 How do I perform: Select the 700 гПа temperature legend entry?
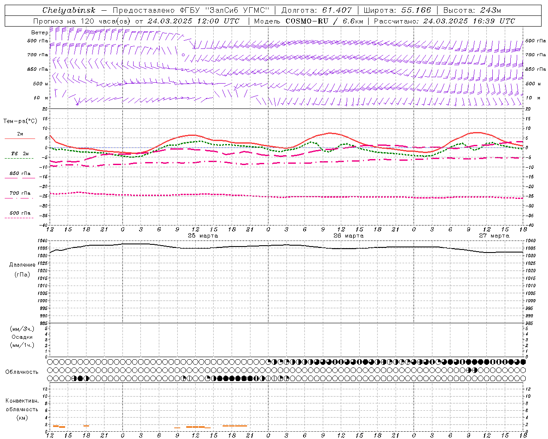click(20, 193)
